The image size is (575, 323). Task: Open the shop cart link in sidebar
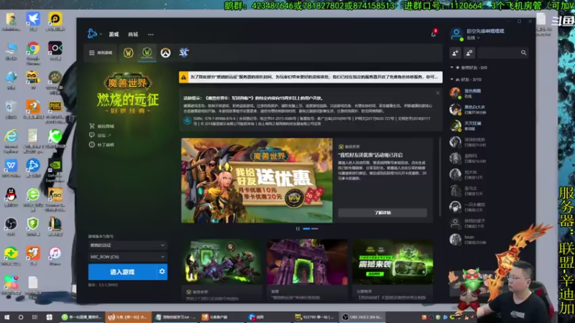pyautogui.click(x=101, y=126)
